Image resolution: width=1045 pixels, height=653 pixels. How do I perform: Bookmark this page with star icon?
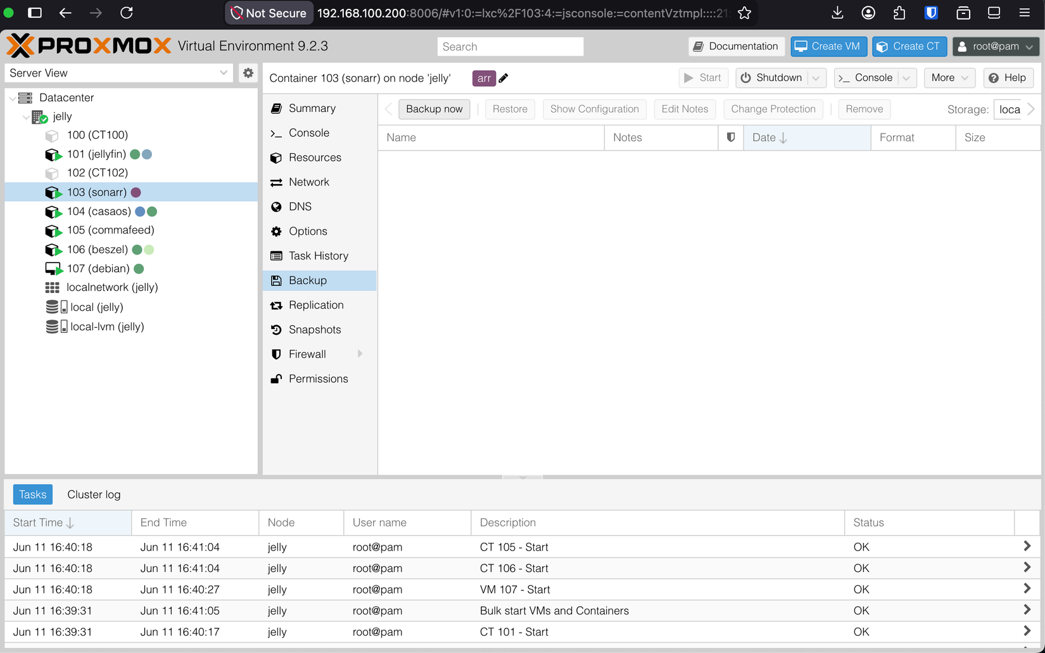coord(744,13)
